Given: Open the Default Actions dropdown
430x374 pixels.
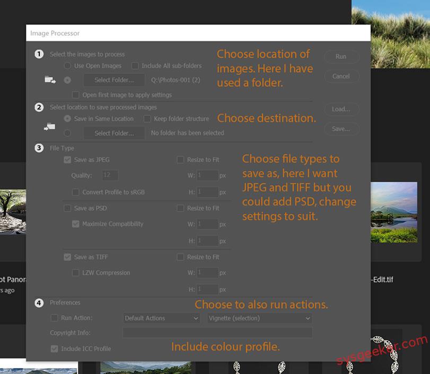Looking at the screenshot, I should 162,318.
